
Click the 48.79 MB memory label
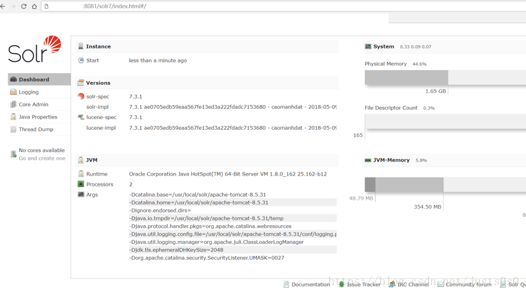pos(361,199)
